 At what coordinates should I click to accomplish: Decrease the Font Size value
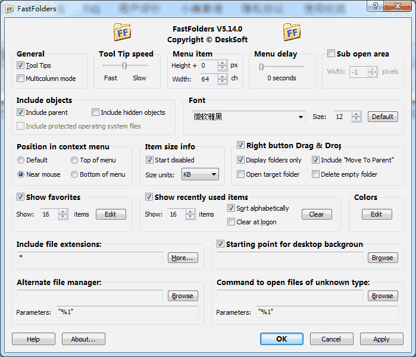[356, 119]
